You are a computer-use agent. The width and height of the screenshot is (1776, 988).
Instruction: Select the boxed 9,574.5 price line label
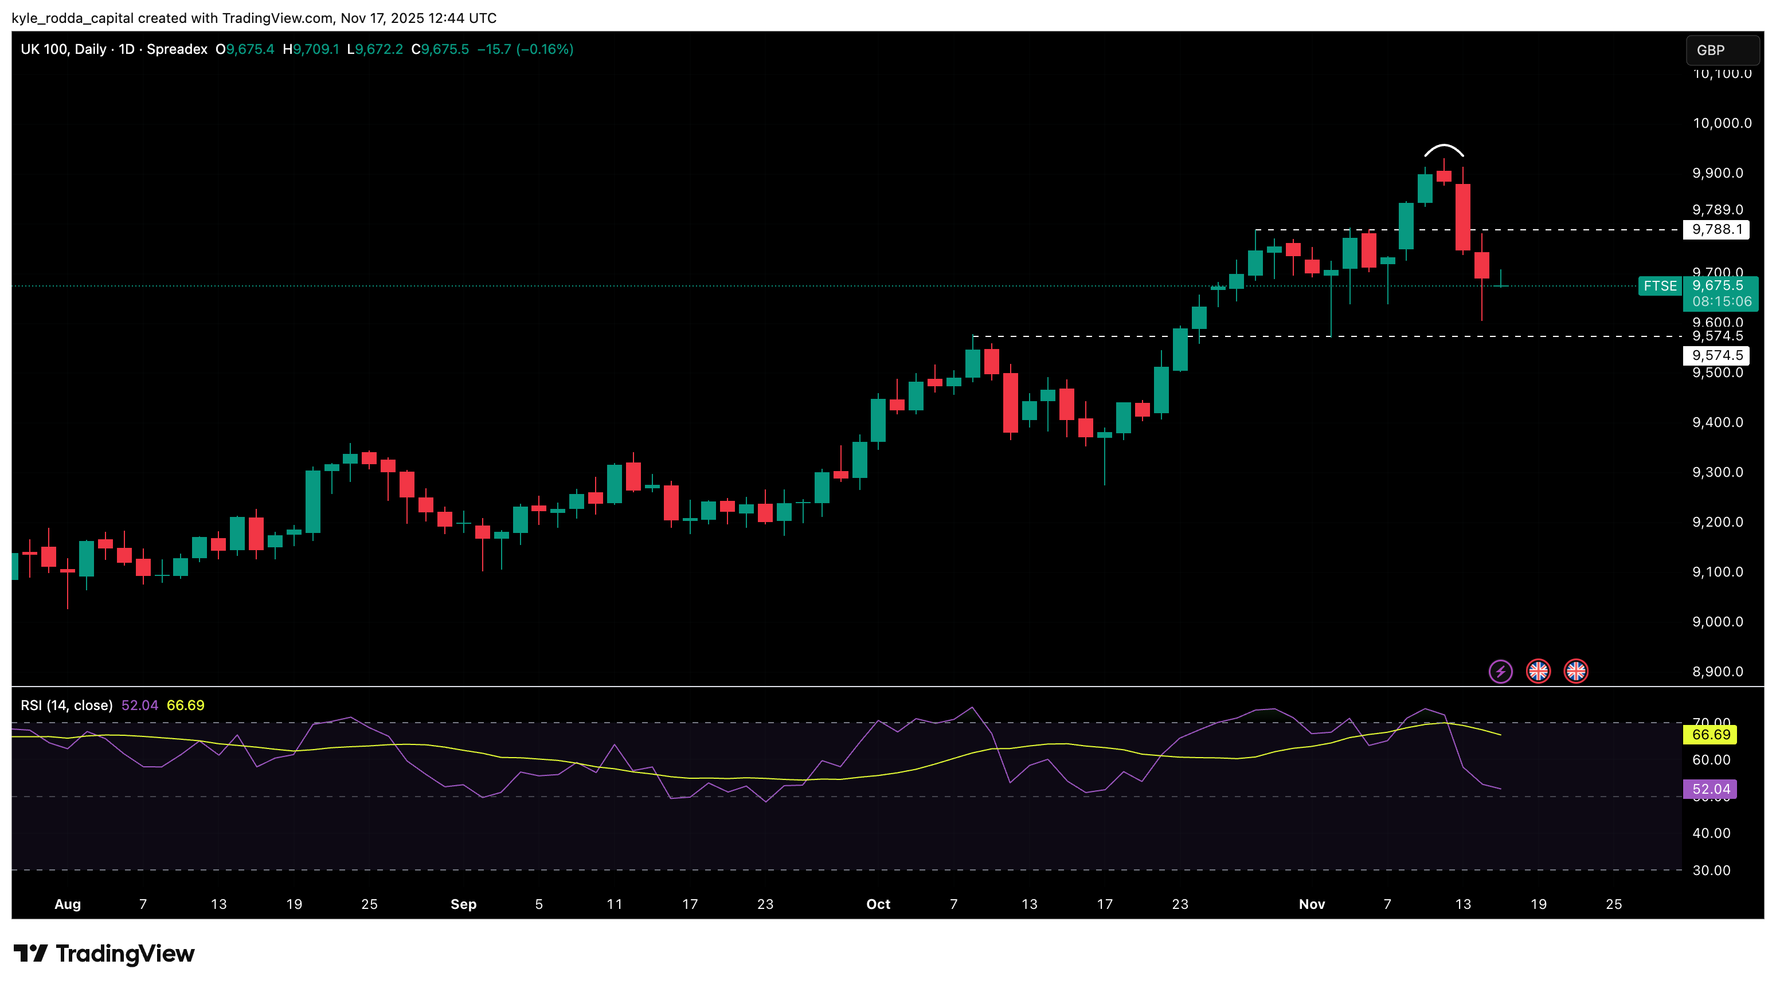click(x=1716, y=355)
